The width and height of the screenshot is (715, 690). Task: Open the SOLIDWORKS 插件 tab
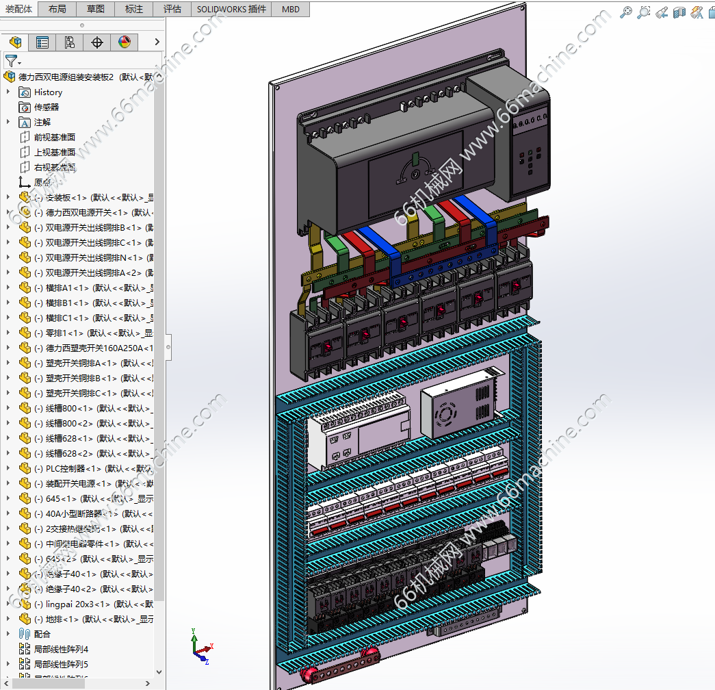click(231, 9)
